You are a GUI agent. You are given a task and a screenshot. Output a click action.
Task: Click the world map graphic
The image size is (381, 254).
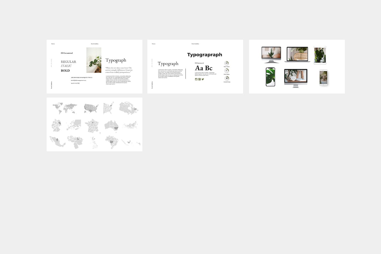click(65, 108)
